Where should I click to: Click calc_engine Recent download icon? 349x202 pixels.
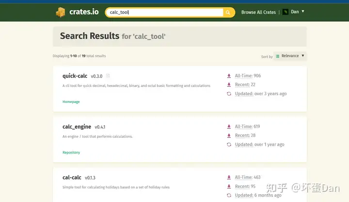(x=229, y=135)
